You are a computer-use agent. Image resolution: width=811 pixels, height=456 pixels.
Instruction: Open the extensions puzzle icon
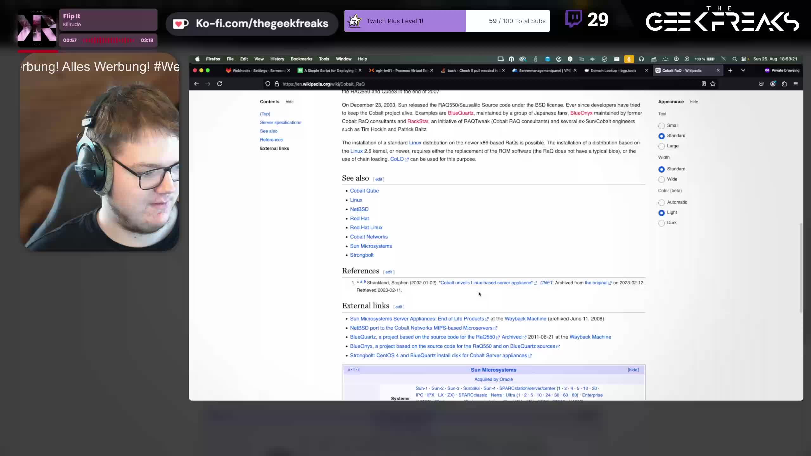784,84
